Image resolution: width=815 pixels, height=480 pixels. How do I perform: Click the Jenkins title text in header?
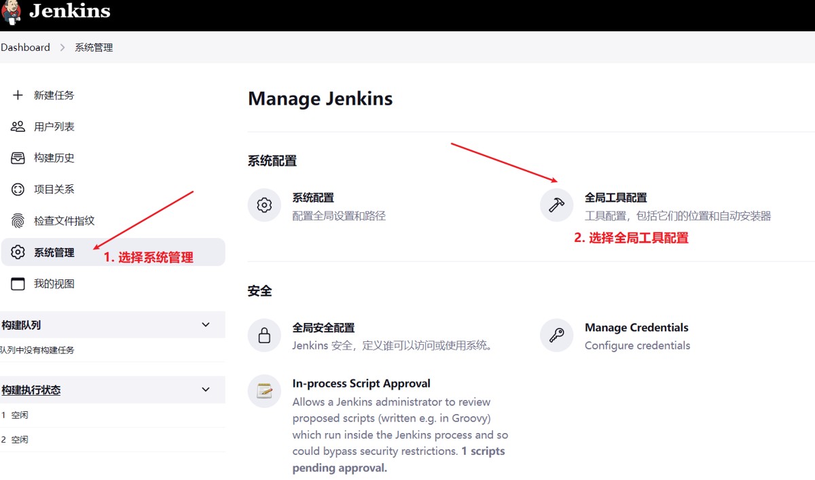tap(70, 12)
